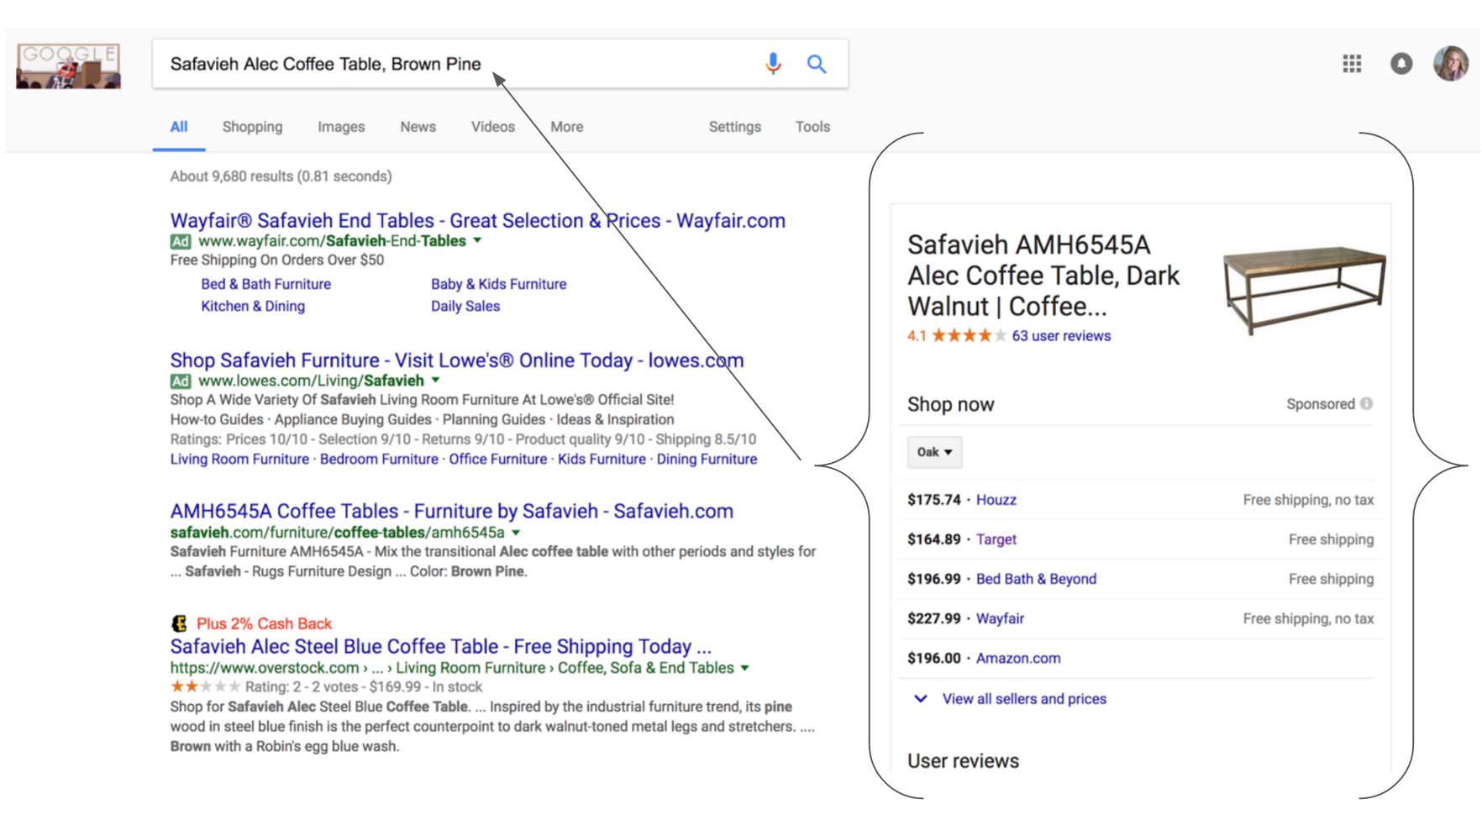Image resolution: width=1482 pixels, height=820 pixels.
Task: Switch to the News tab
Action: point(418,127)
